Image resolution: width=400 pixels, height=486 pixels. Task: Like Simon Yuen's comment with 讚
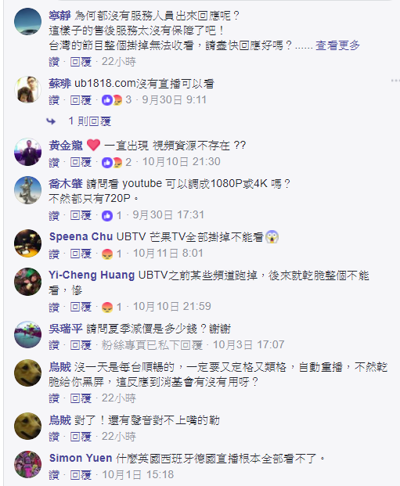coord(54,475)
